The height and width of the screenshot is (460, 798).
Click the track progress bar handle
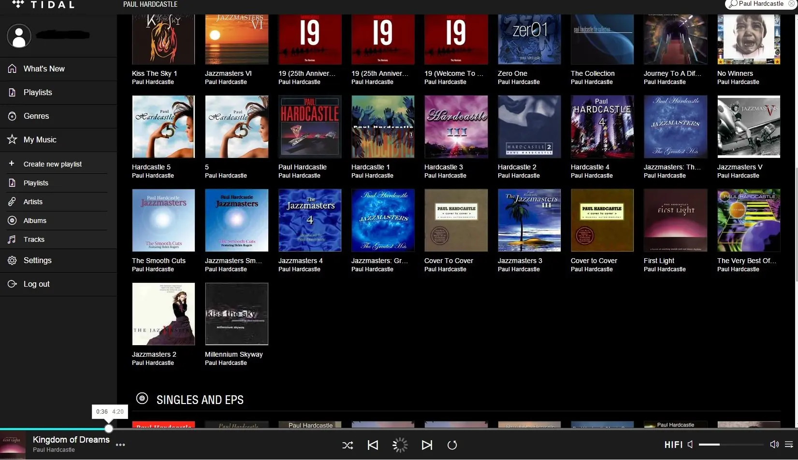pos(109,429)
